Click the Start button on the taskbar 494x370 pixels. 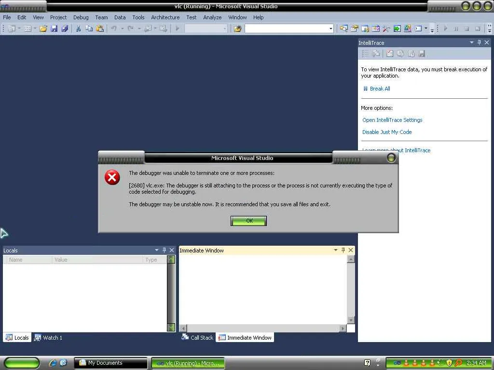click(22, 363)
